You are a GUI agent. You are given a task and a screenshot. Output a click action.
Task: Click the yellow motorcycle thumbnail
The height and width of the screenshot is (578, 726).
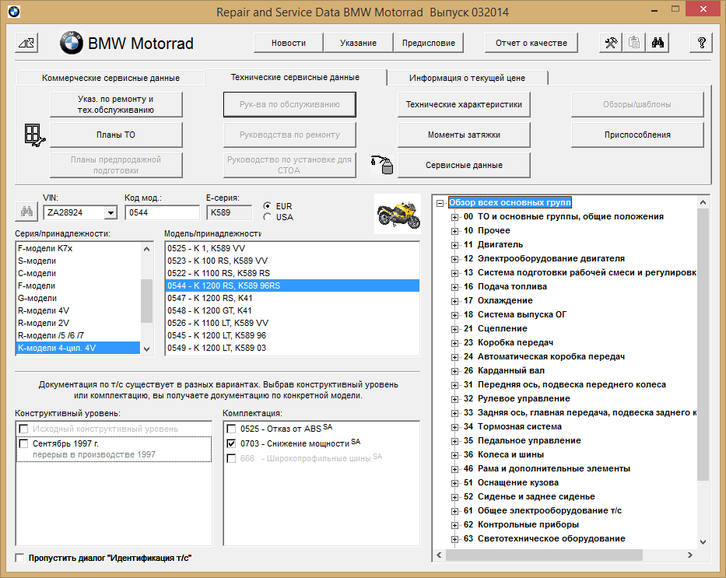398,213
